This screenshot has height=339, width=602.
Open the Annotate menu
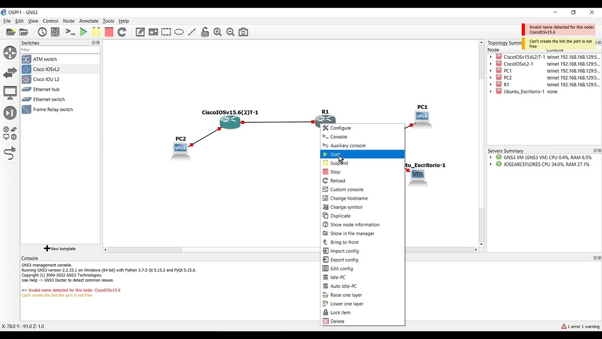coord(88,21)
